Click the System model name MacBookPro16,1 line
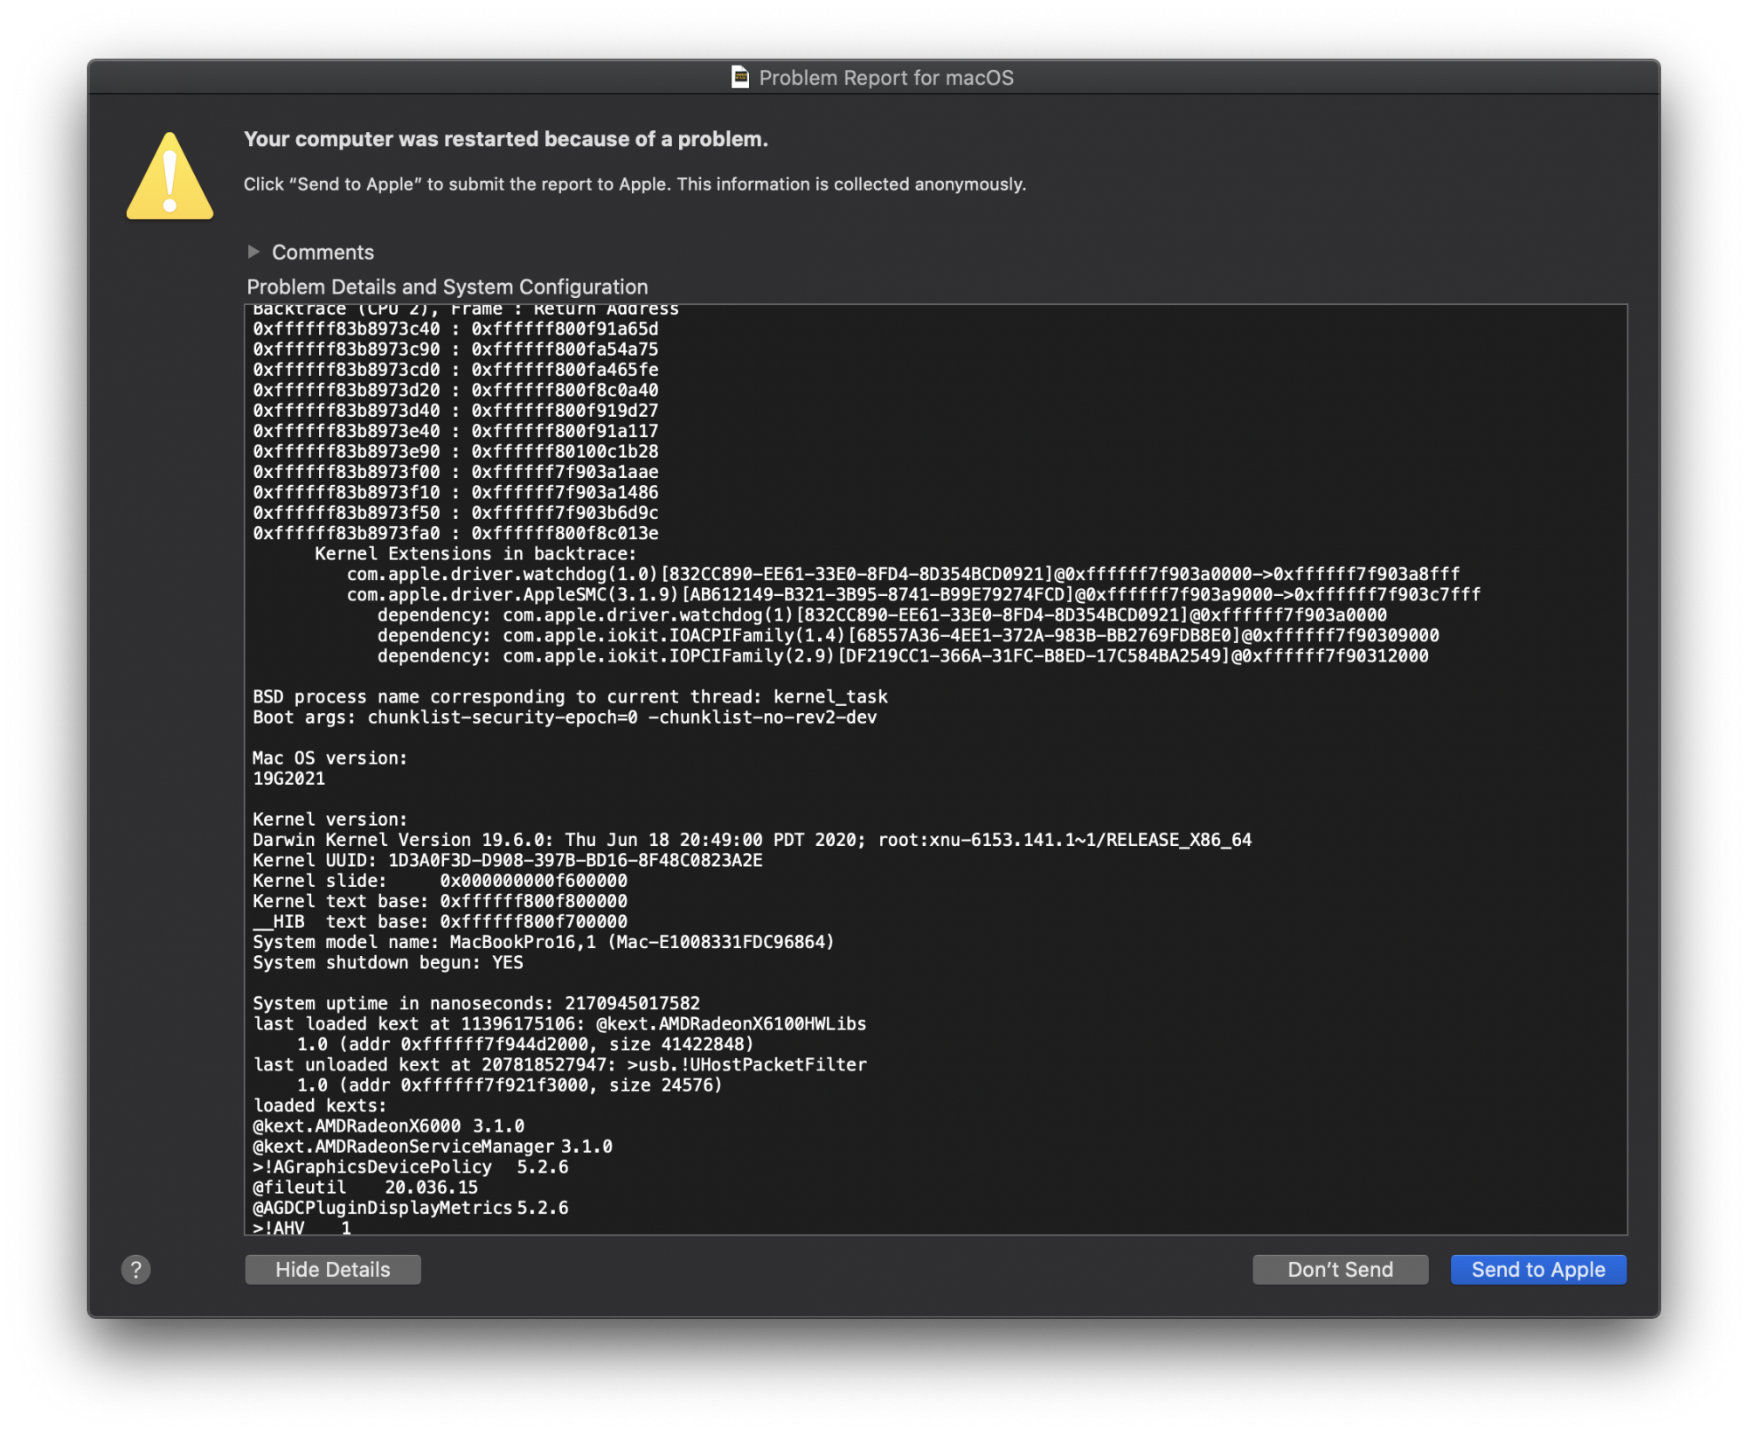The image size is (1748, 1434). [543, 942]
